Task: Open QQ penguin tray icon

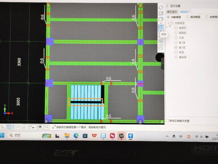Action: point(174,136)
